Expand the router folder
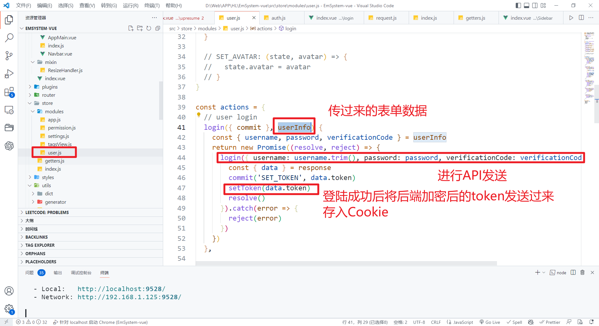 pos(49,95)
